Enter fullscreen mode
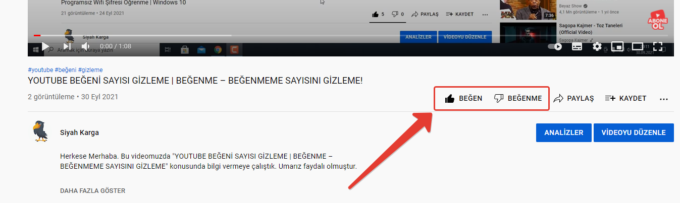Viewport: 680px width, 203px height. [x=658, y=46]
